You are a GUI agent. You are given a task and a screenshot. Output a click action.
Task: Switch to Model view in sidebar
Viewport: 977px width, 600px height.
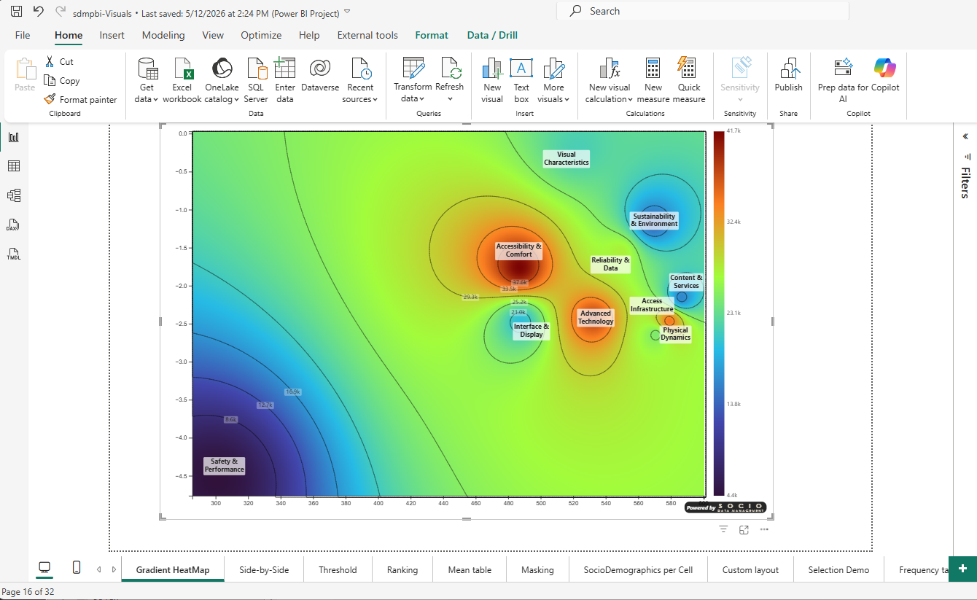14,195
